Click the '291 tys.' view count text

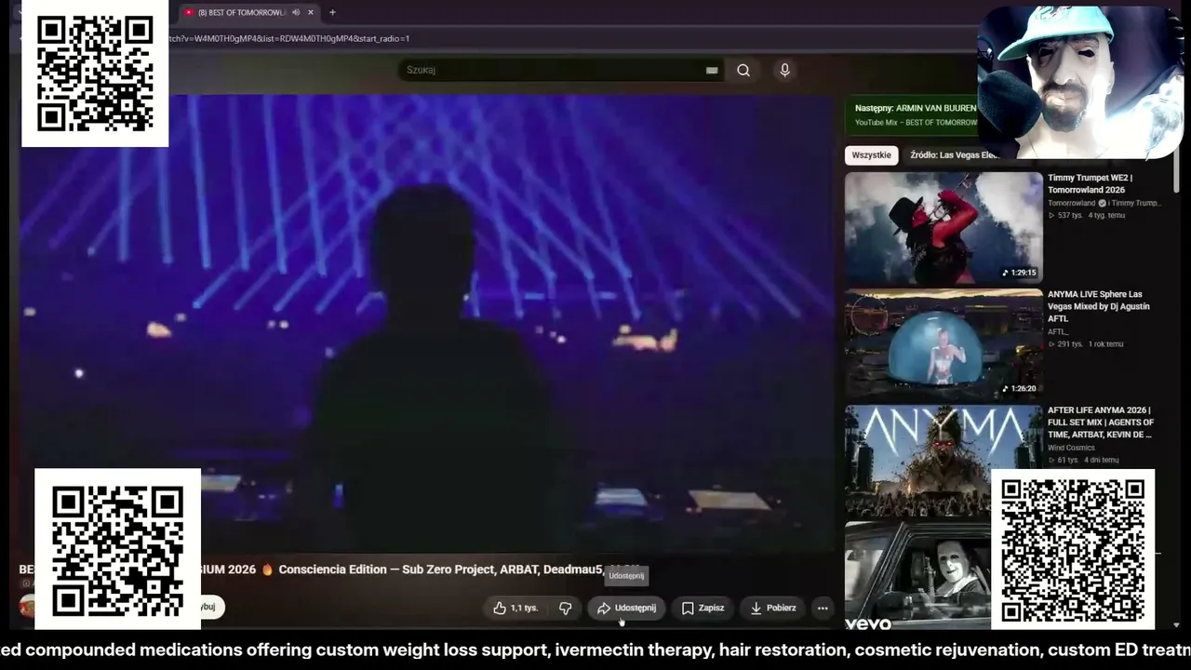tap(1070, 344)
